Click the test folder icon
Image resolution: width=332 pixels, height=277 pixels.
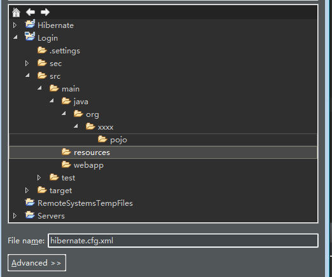pyautogui.click(x=54, y=177)
